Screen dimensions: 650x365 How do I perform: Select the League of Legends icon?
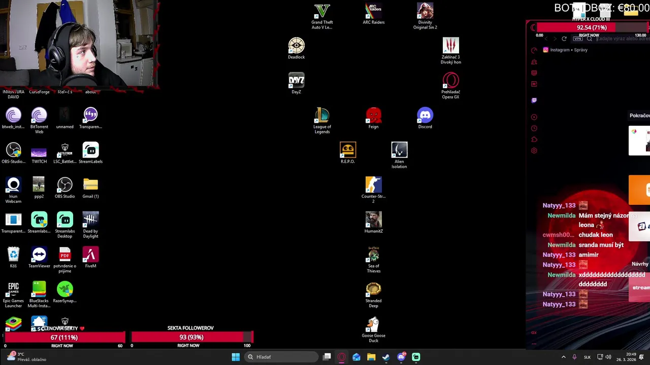[322, 121]
